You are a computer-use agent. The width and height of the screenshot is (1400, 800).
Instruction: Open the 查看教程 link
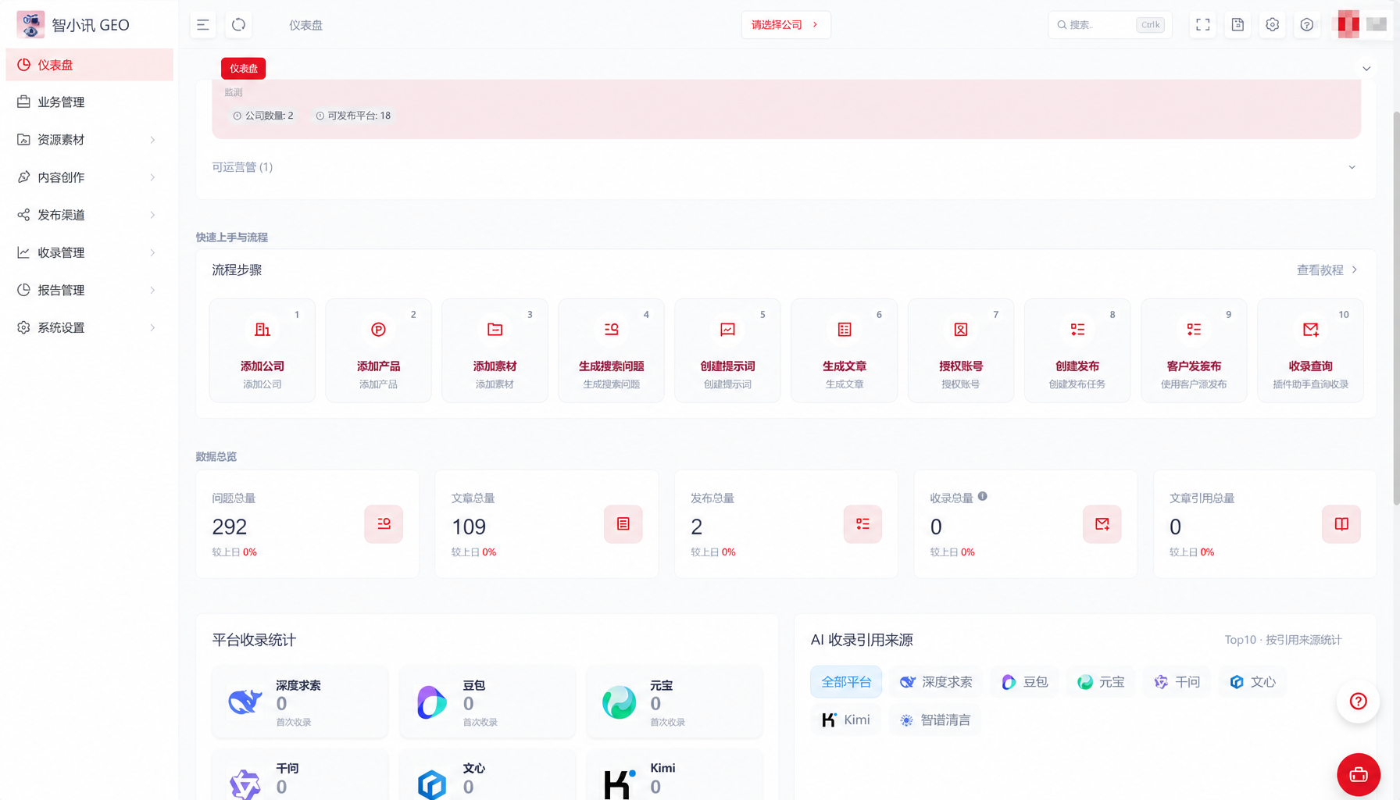coord(1327,270)
